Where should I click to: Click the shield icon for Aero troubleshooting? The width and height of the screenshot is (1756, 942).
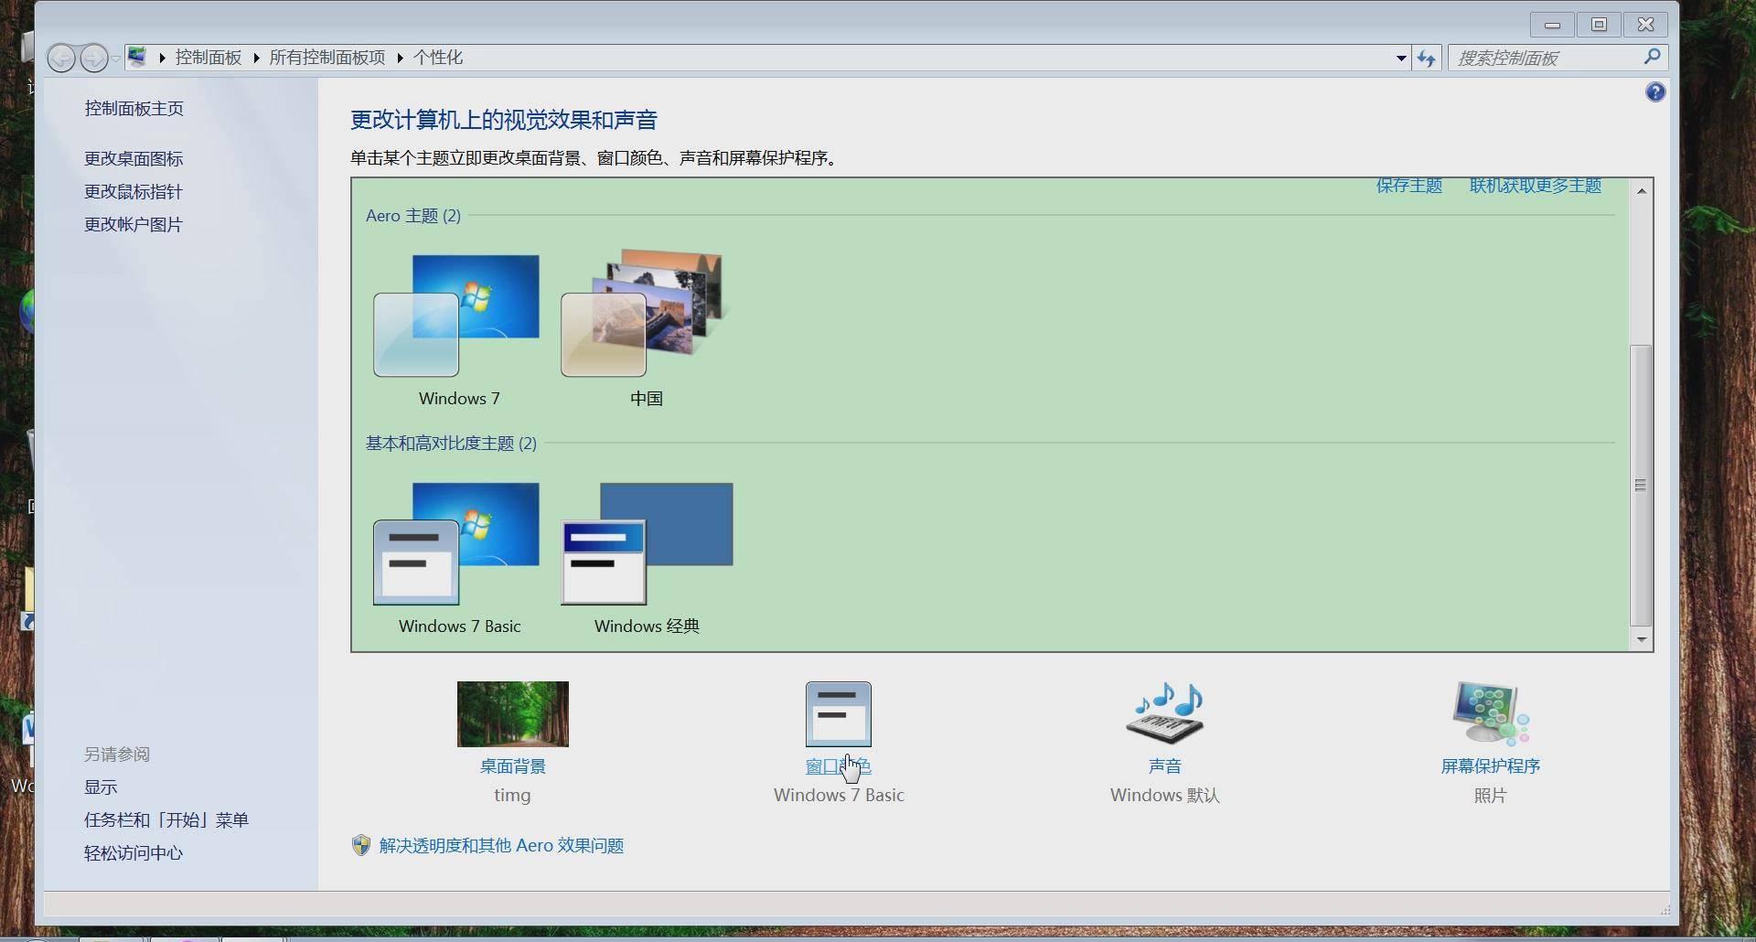click(361, 845)
